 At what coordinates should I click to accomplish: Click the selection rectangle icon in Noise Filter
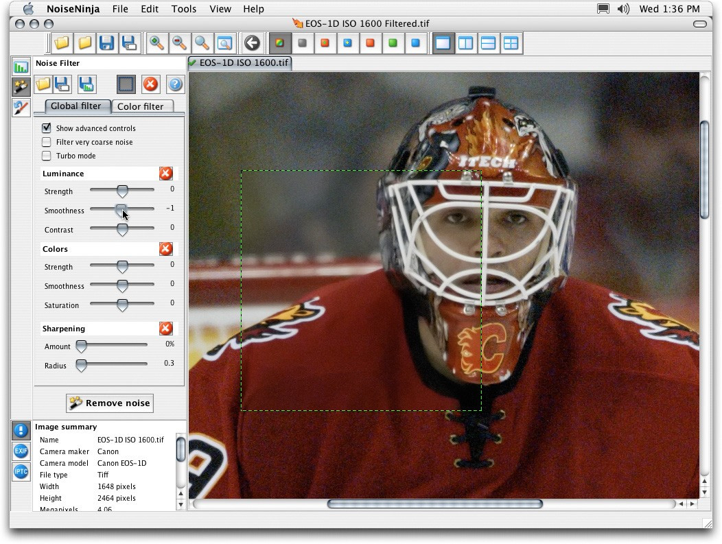(x=126, y=84)
